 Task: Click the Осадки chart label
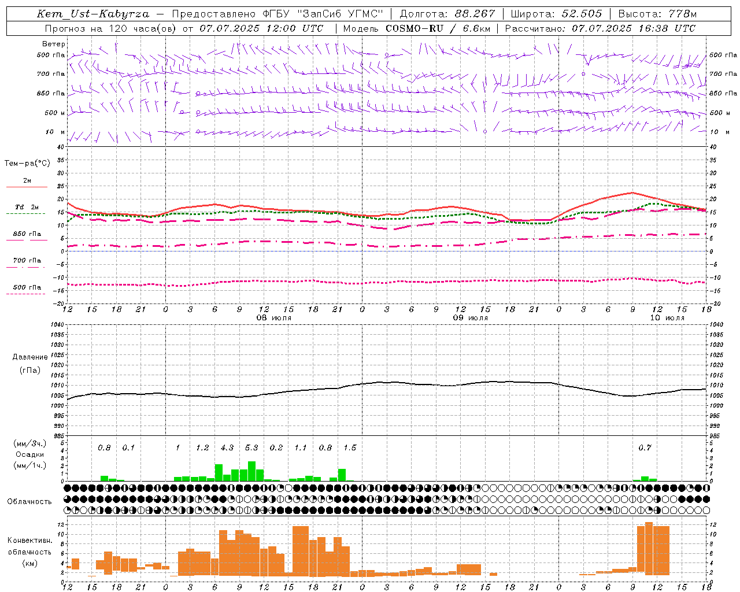[30, 454]
